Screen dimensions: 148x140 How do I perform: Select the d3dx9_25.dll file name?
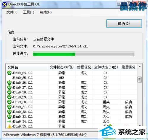[22, 78]
